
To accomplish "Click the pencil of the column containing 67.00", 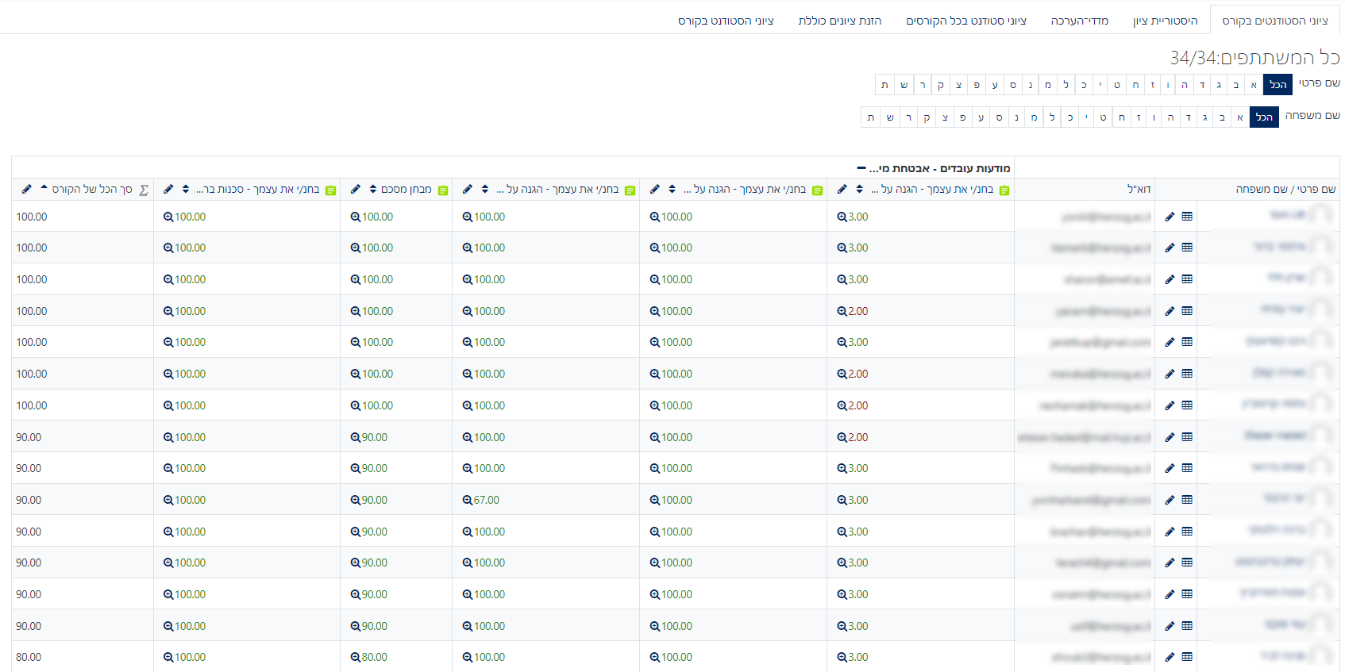I will tap(467, 189).
